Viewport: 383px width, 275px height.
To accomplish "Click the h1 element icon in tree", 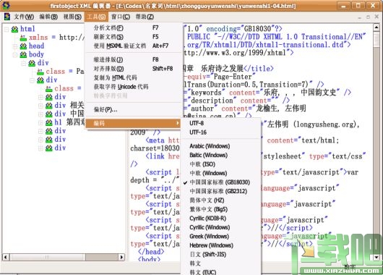I will point(49,122).
